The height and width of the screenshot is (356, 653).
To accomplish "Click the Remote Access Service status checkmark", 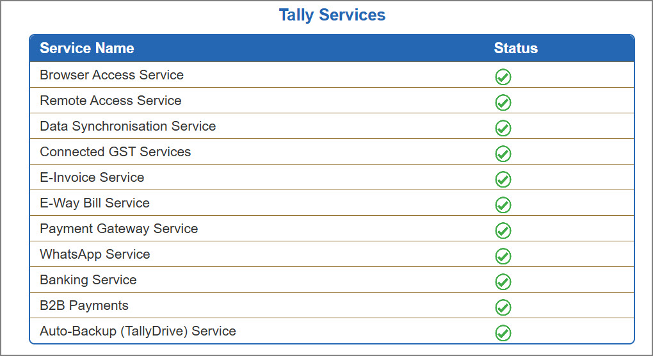I will coord(503,102).
